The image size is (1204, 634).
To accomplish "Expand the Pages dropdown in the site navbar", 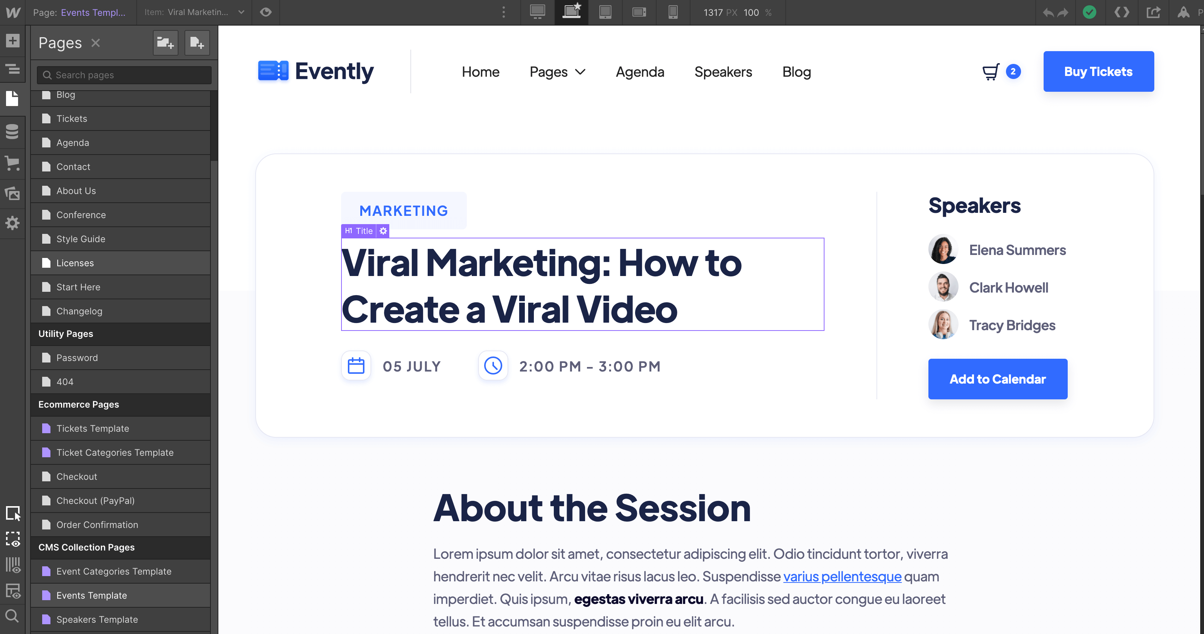I will (x=557, y=71).
